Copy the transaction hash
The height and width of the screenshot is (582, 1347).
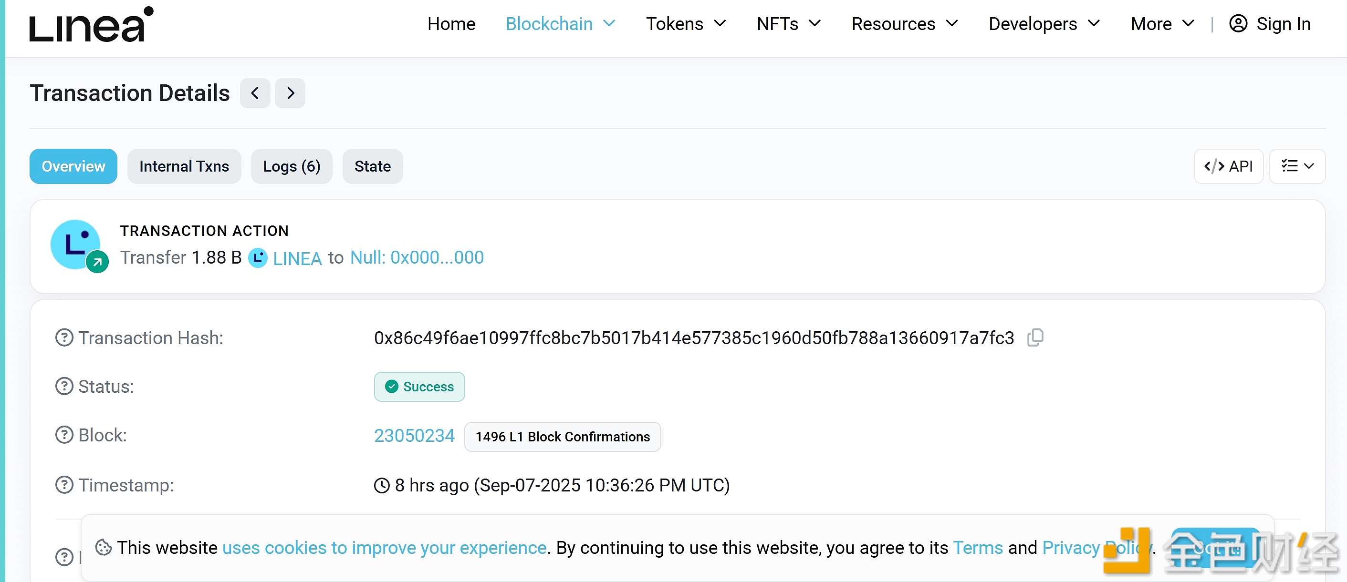[x=1035, y=337]
